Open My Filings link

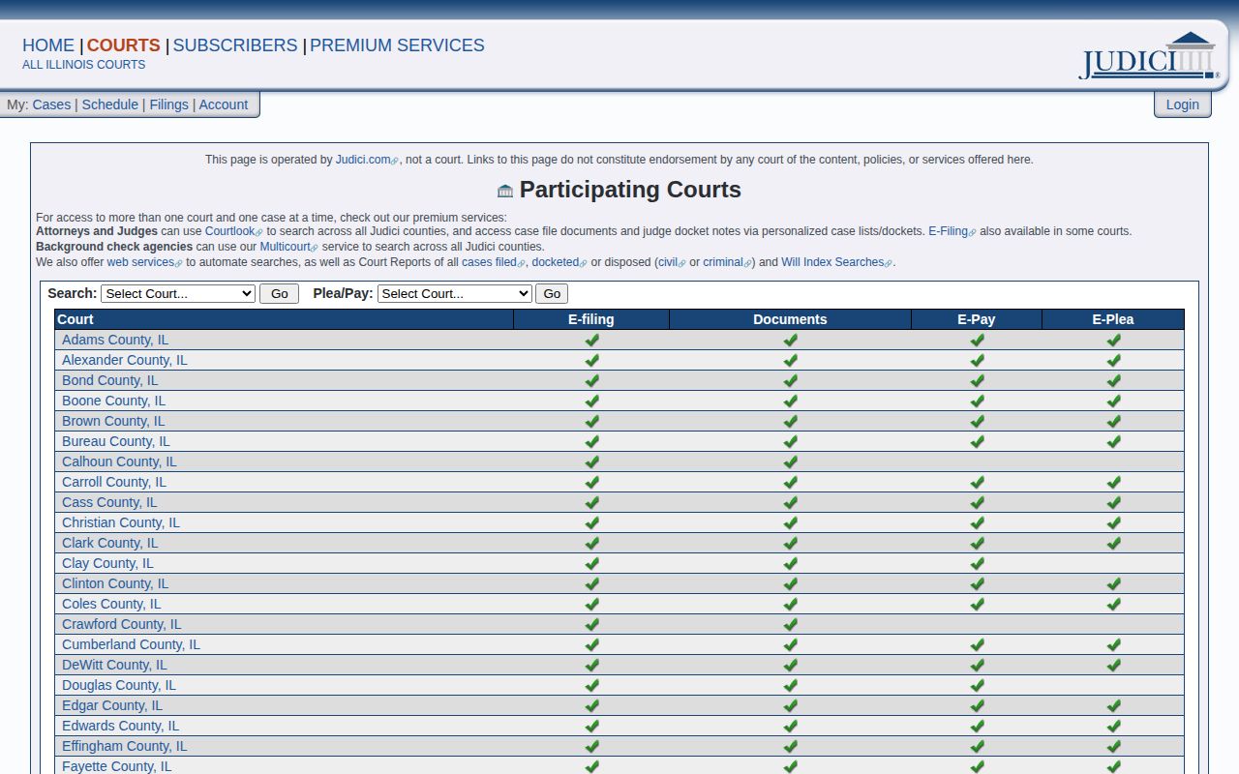168,104
